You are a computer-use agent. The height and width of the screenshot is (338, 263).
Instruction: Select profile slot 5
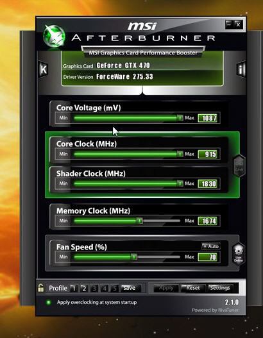(115, 288)
